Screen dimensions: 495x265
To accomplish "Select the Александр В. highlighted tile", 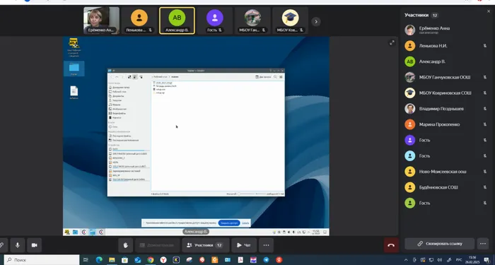I will pyautogui.click(x=177, y=20).
